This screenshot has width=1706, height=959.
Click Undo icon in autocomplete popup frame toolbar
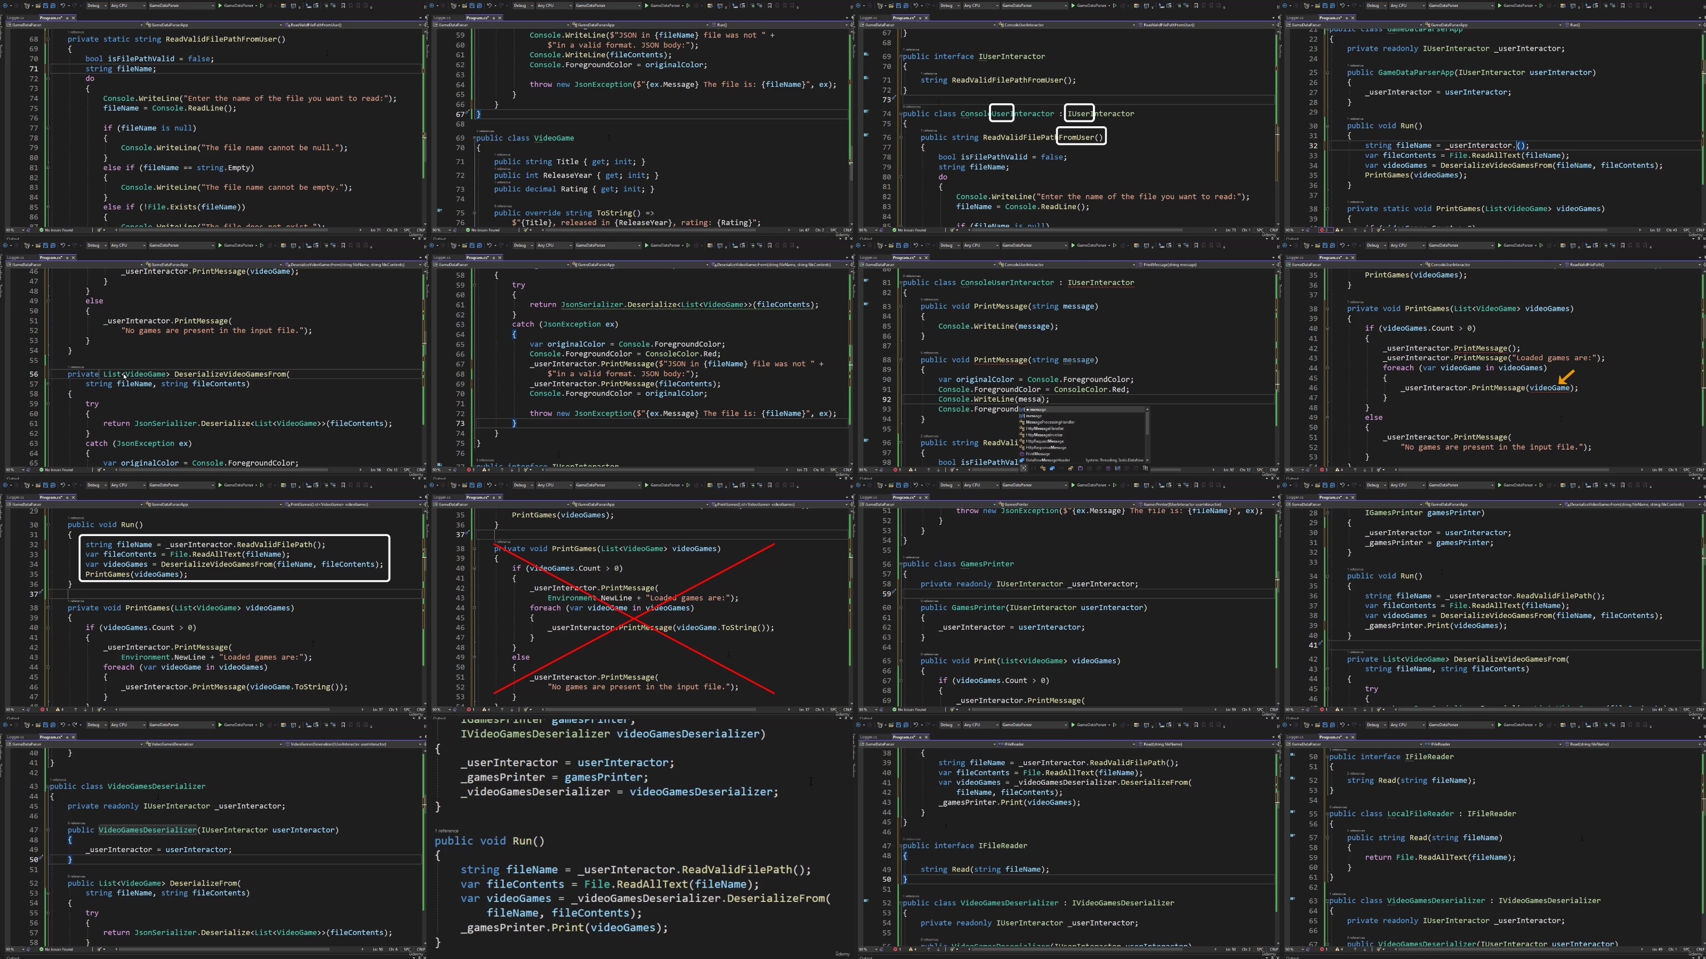click(916, 246)
